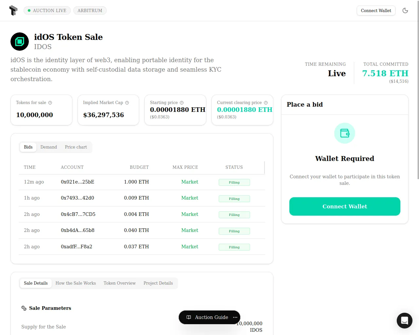The image size is (419, 335).
Task: Click the STATUS column header
Action: tap(234, 167)
